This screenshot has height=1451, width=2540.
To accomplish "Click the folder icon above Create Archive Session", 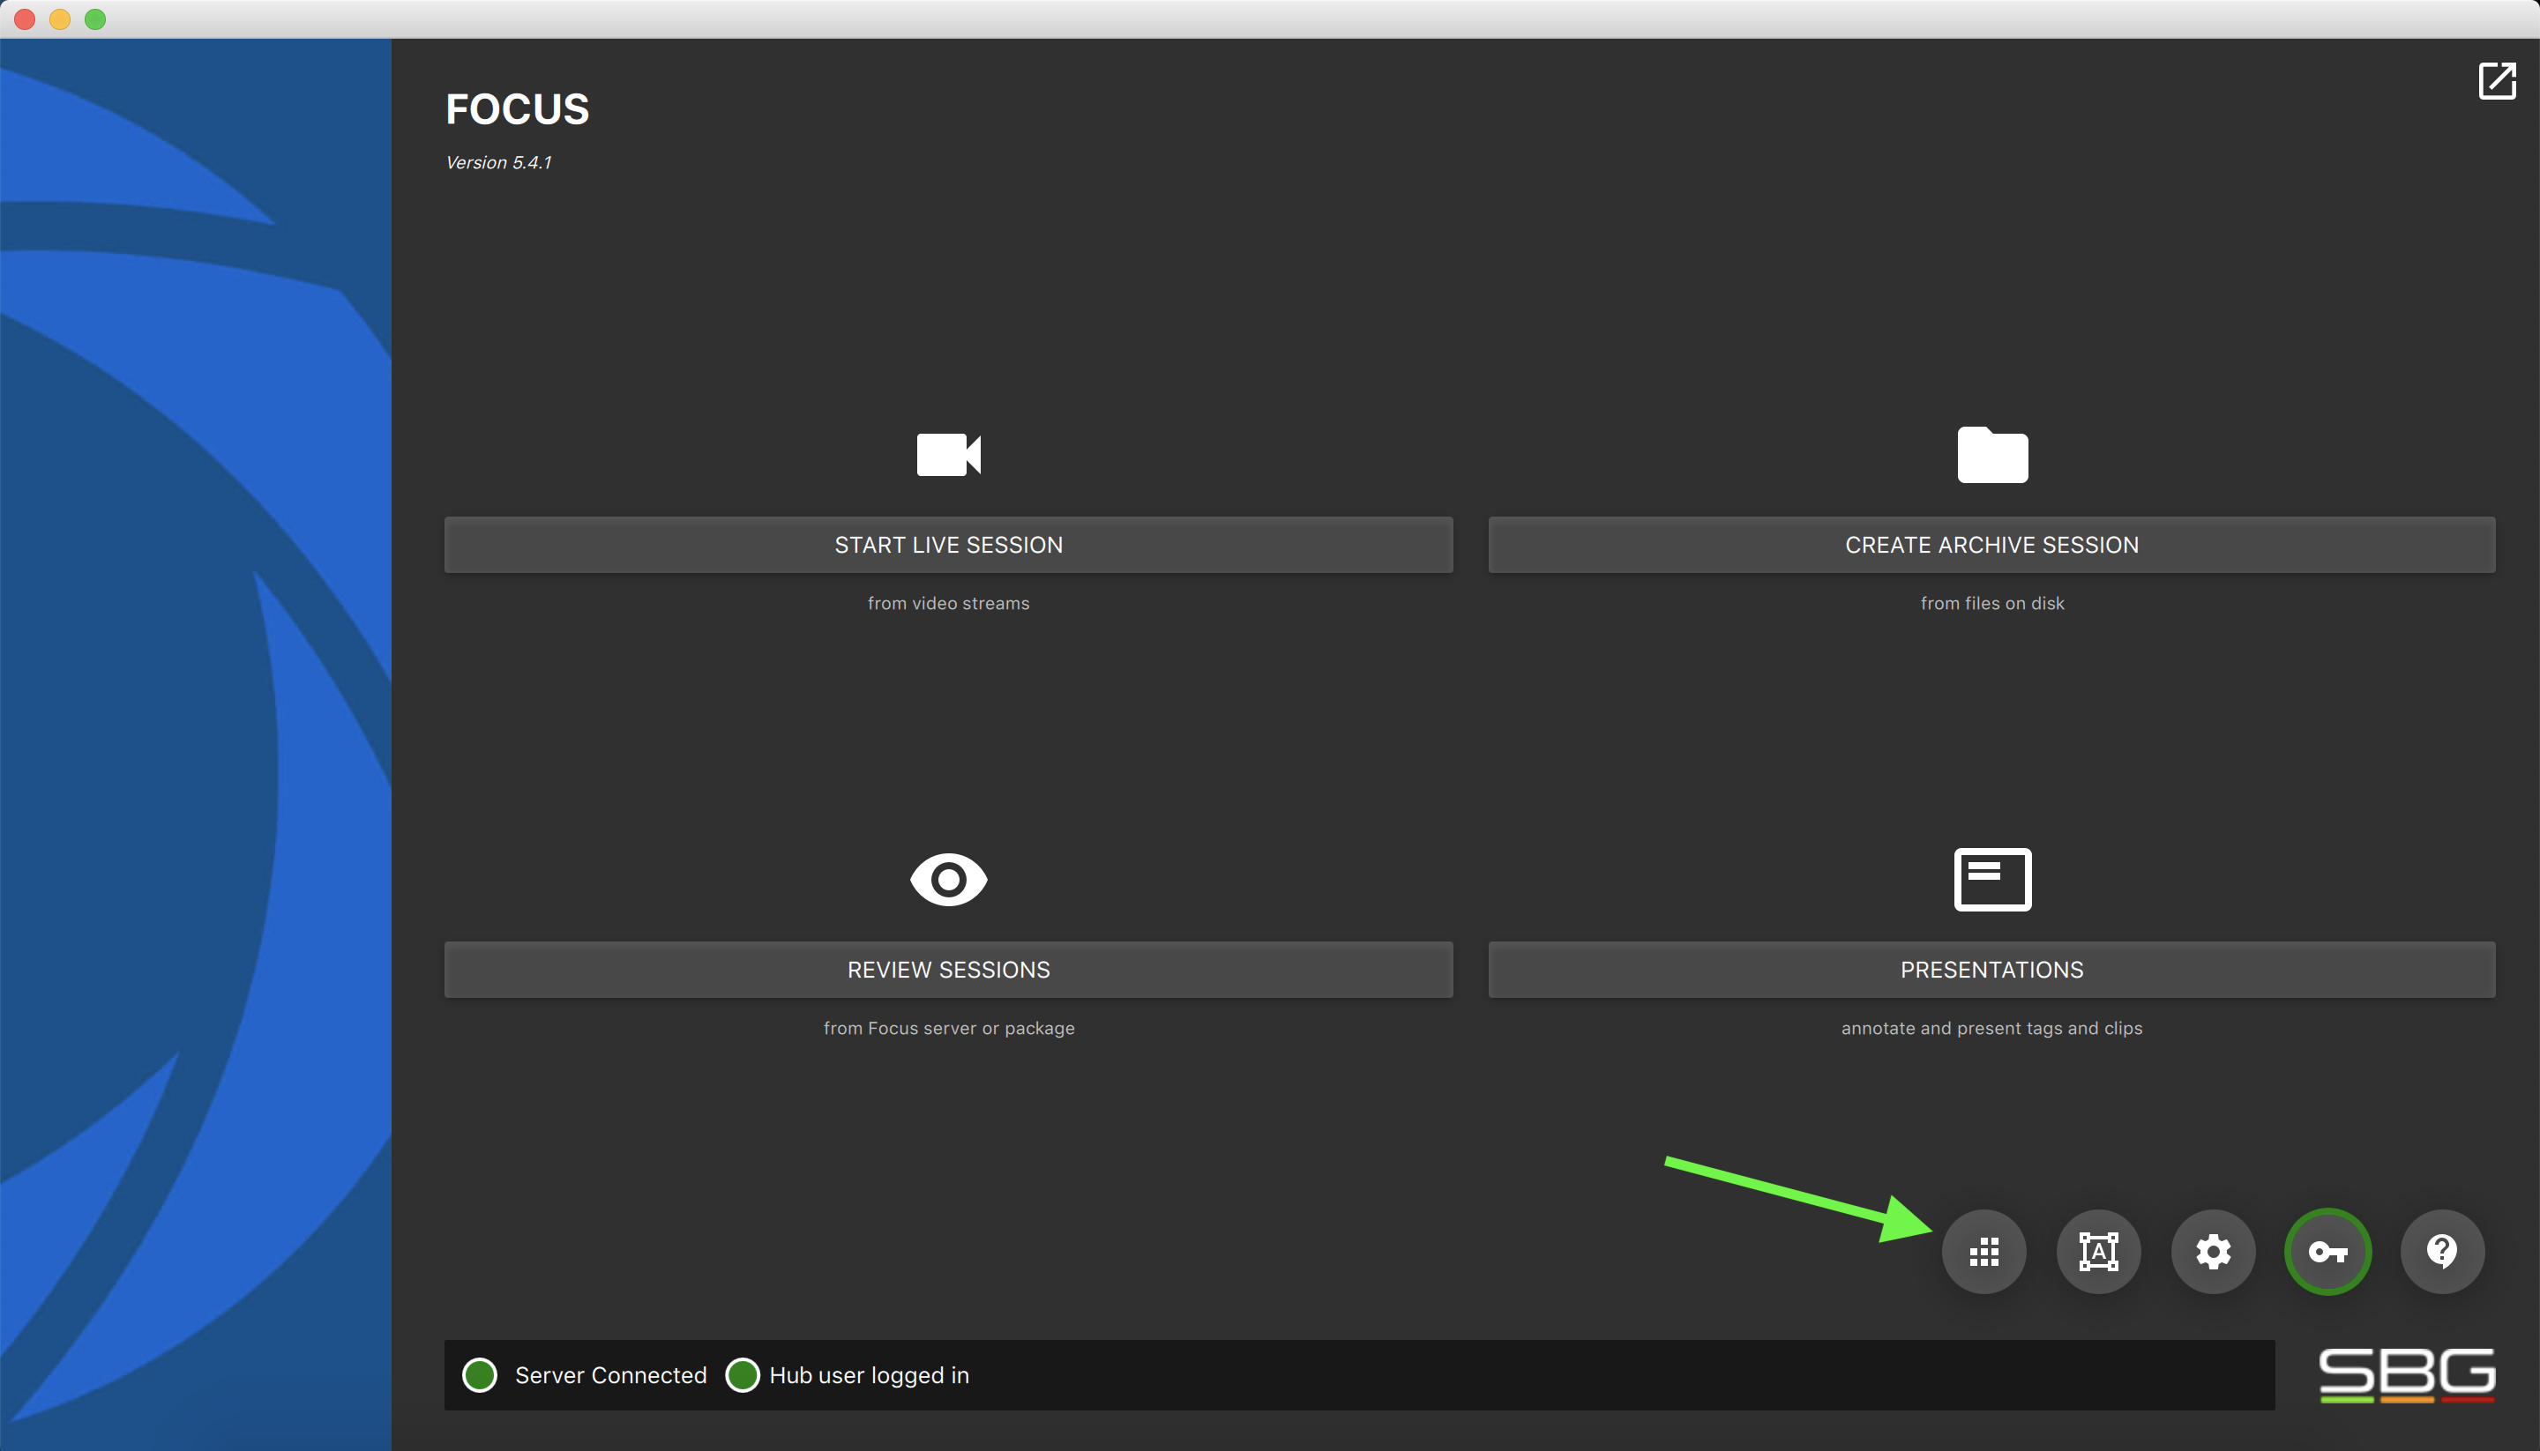I will pyautogui.click(x=1992, y=455).
